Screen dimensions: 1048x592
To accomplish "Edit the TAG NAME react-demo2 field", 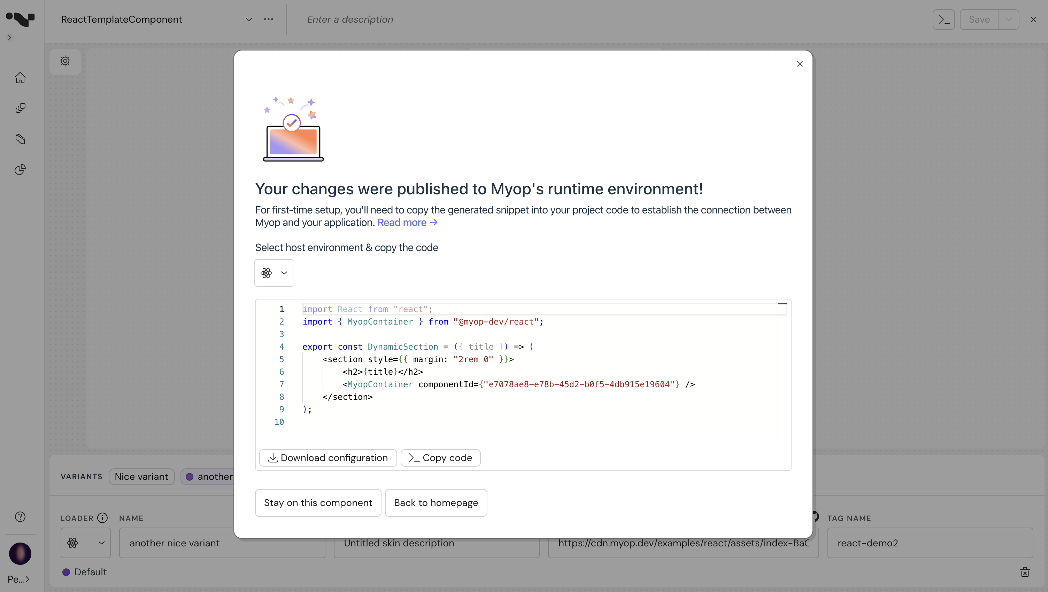I will (x=930, y=543).
